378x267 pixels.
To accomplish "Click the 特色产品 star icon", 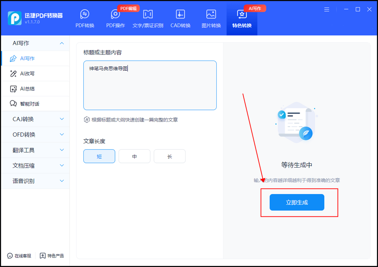I will tap(43, 256).
